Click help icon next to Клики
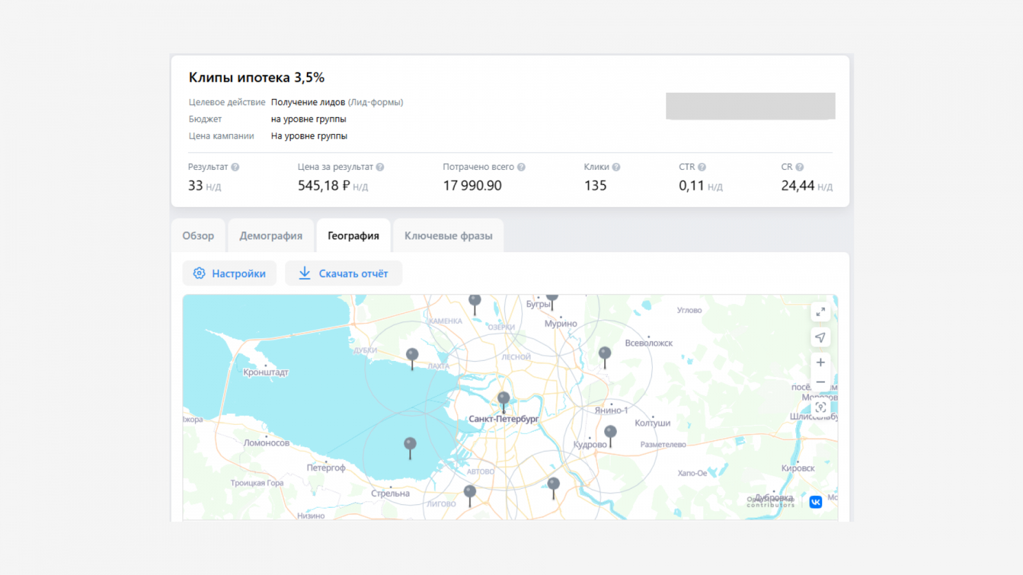The image size is (1023, 575). point(616,167)
